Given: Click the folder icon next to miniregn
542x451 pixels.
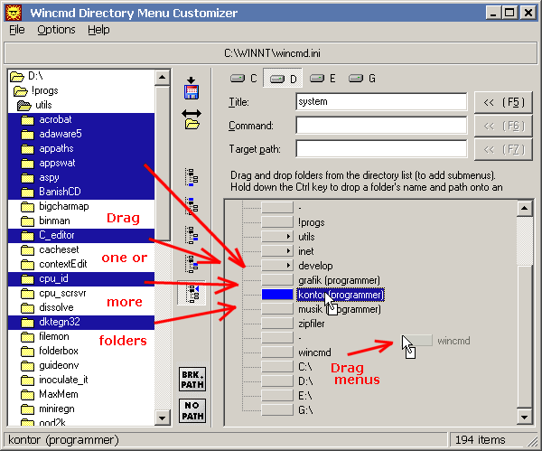Looking at the screenshot, I should [27, 409].
